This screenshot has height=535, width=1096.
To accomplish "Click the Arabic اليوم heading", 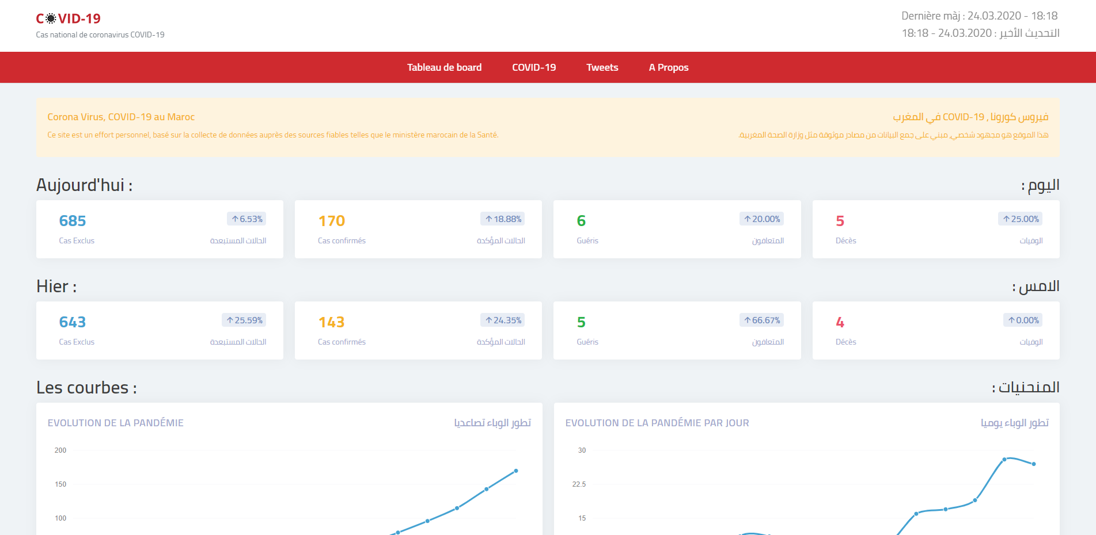I will pos(1040,185).
